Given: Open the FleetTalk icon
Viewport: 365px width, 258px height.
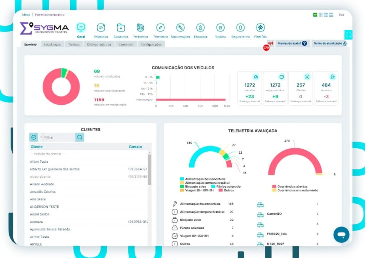Looking at the screenshot, I should tap(260, 28).
